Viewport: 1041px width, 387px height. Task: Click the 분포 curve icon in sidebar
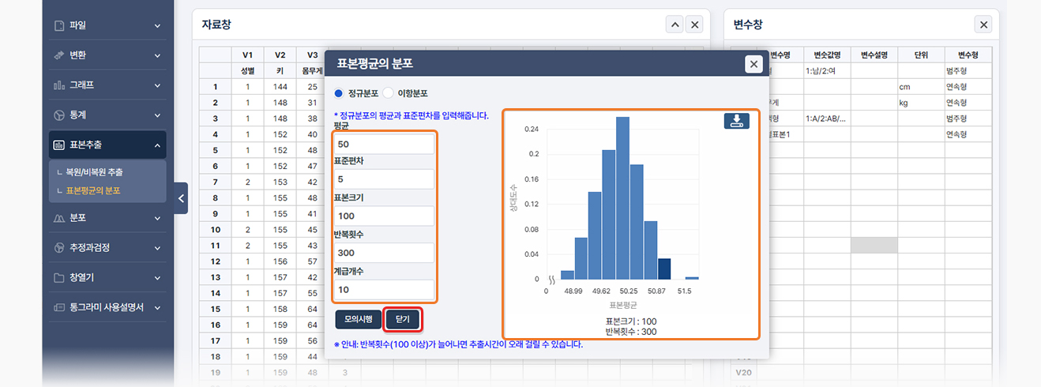(x=59, y=218)
